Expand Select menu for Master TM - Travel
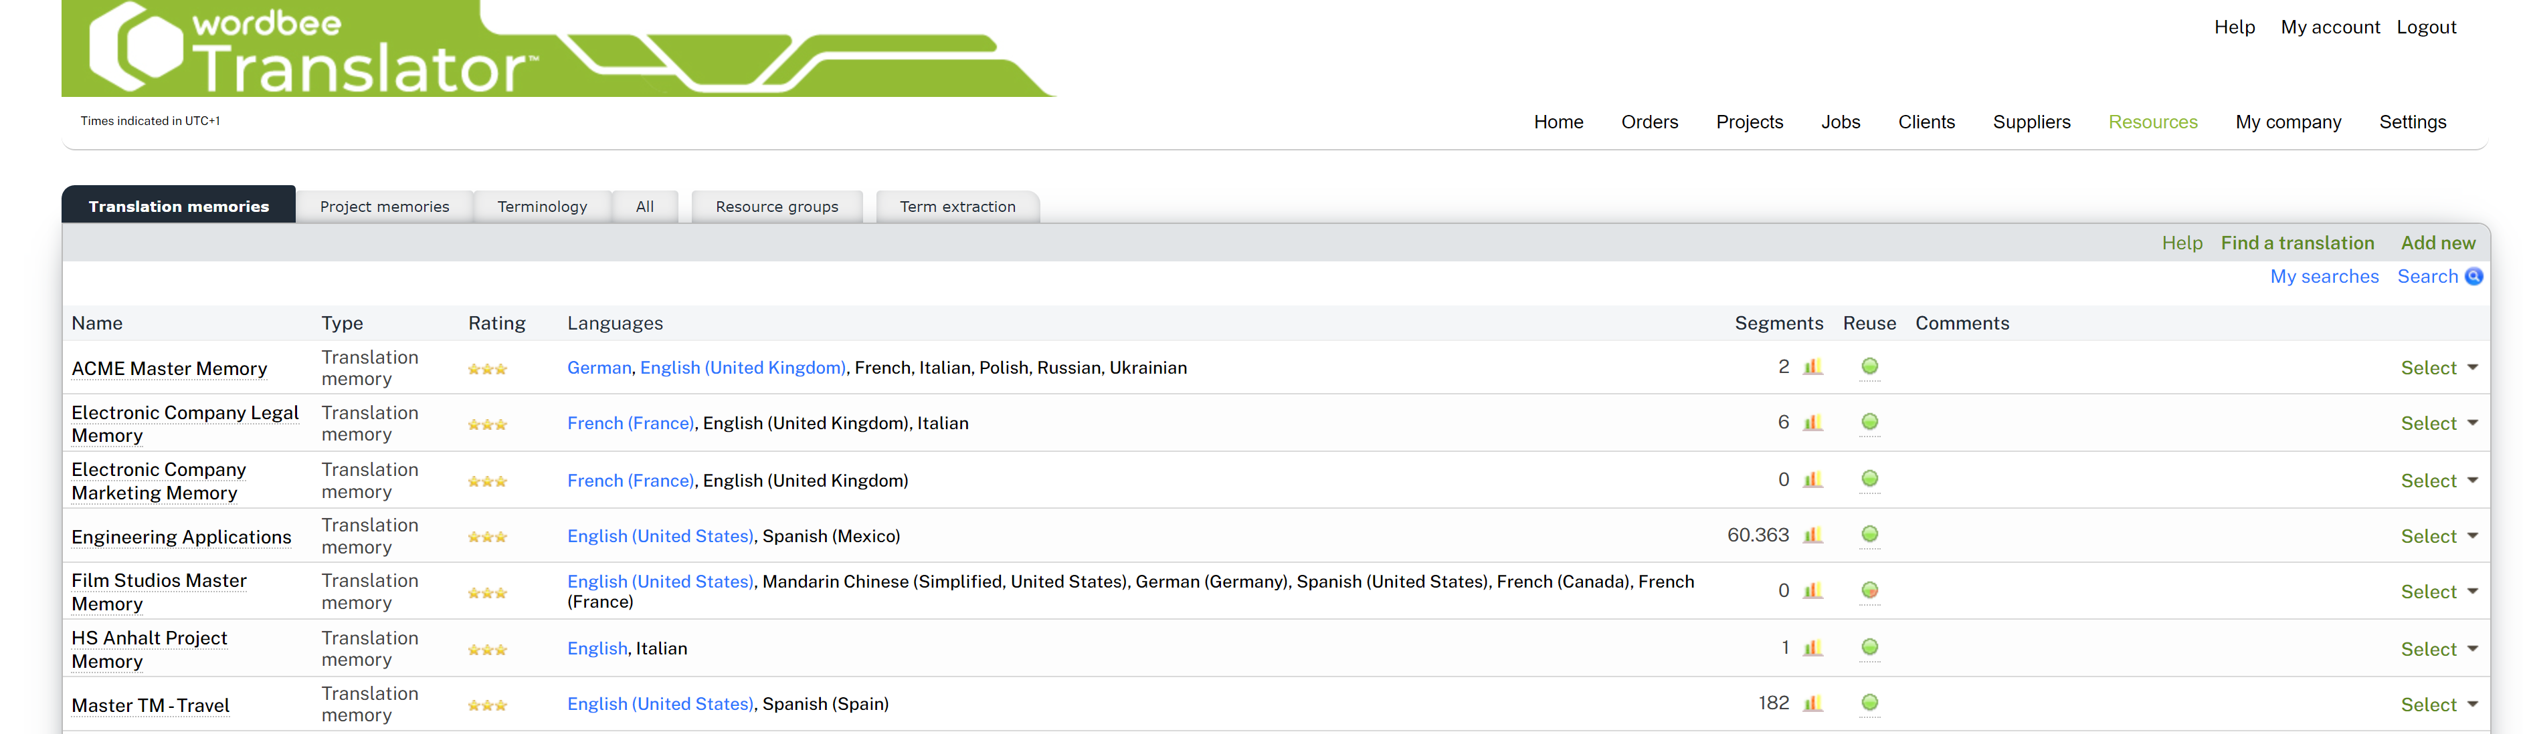 point(2438,705)
